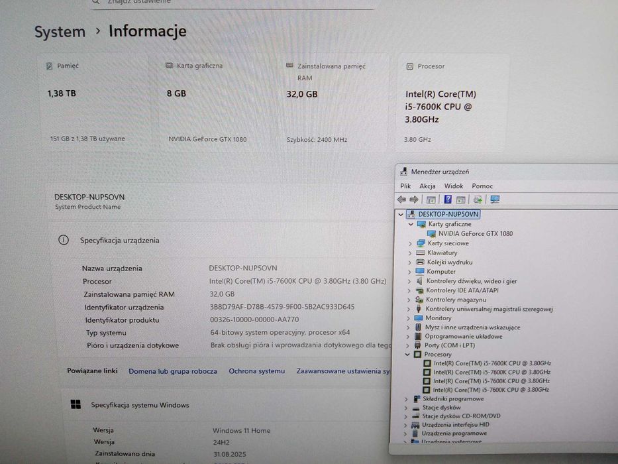Click the Mysz i inne urządzenia mouse icon

(418, 327)
